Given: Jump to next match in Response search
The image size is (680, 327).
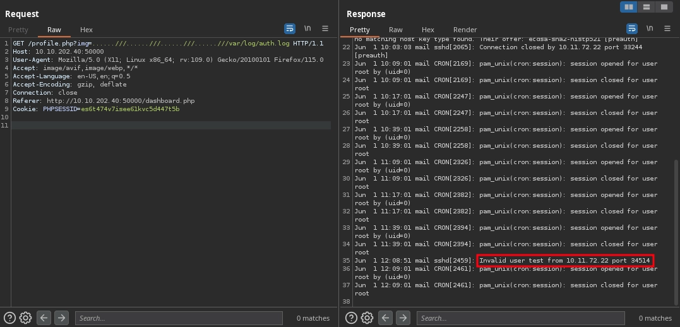Looking at the screenshot, I should (403, 318).
